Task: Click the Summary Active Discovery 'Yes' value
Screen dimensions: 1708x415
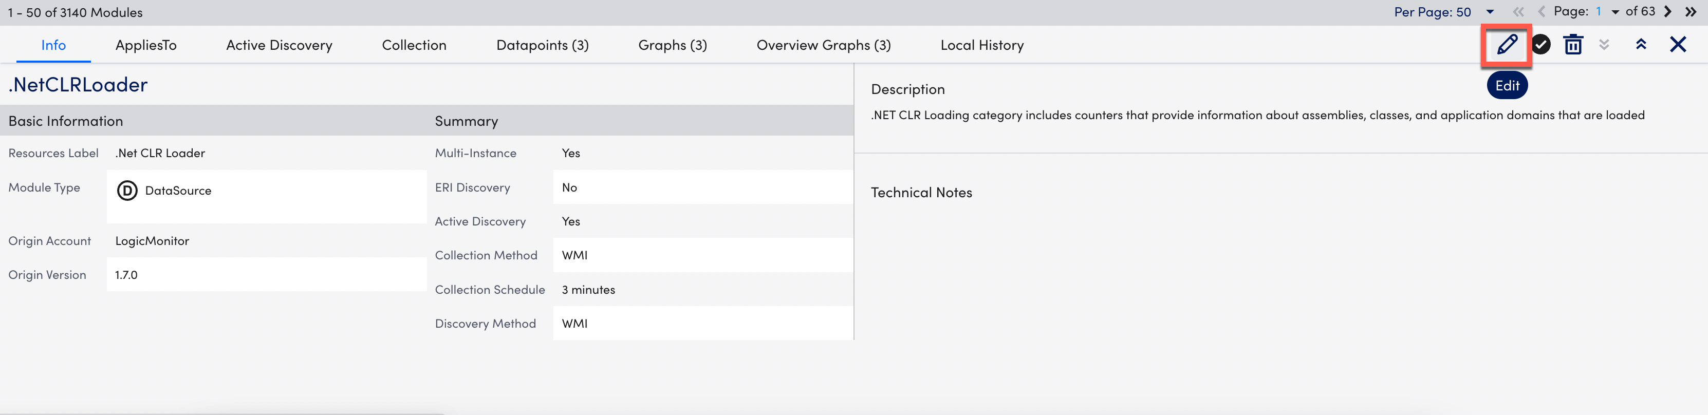Action: click(571, 221)
